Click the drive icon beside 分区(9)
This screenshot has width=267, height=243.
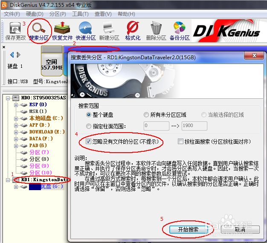[x=23, y=166]
